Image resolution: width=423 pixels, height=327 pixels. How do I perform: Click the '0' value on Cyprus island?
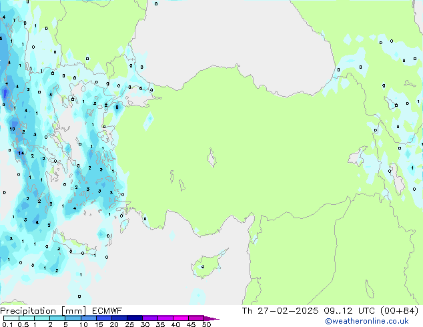203,267
